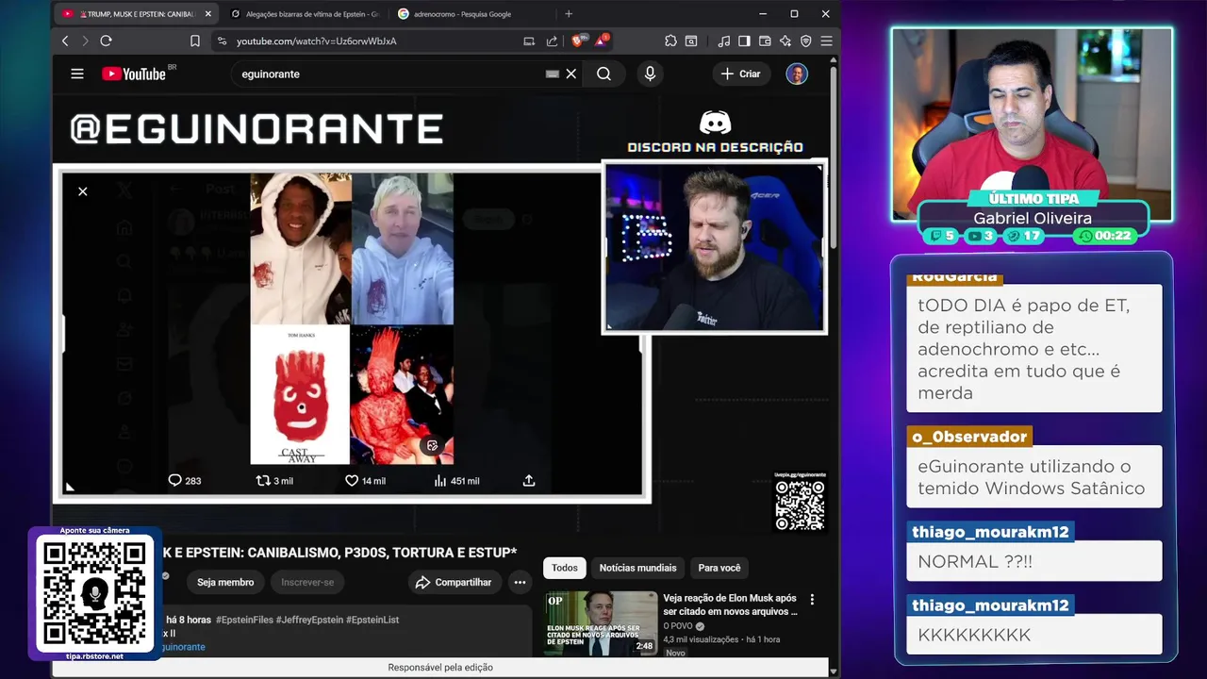Open the three-dots menu on the Elon Musk video
1207x679 pixels.
tap(812, 599)
